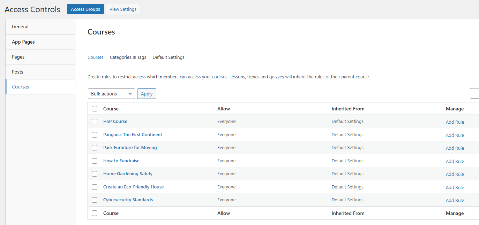Open View Settings

click(123, 9)
